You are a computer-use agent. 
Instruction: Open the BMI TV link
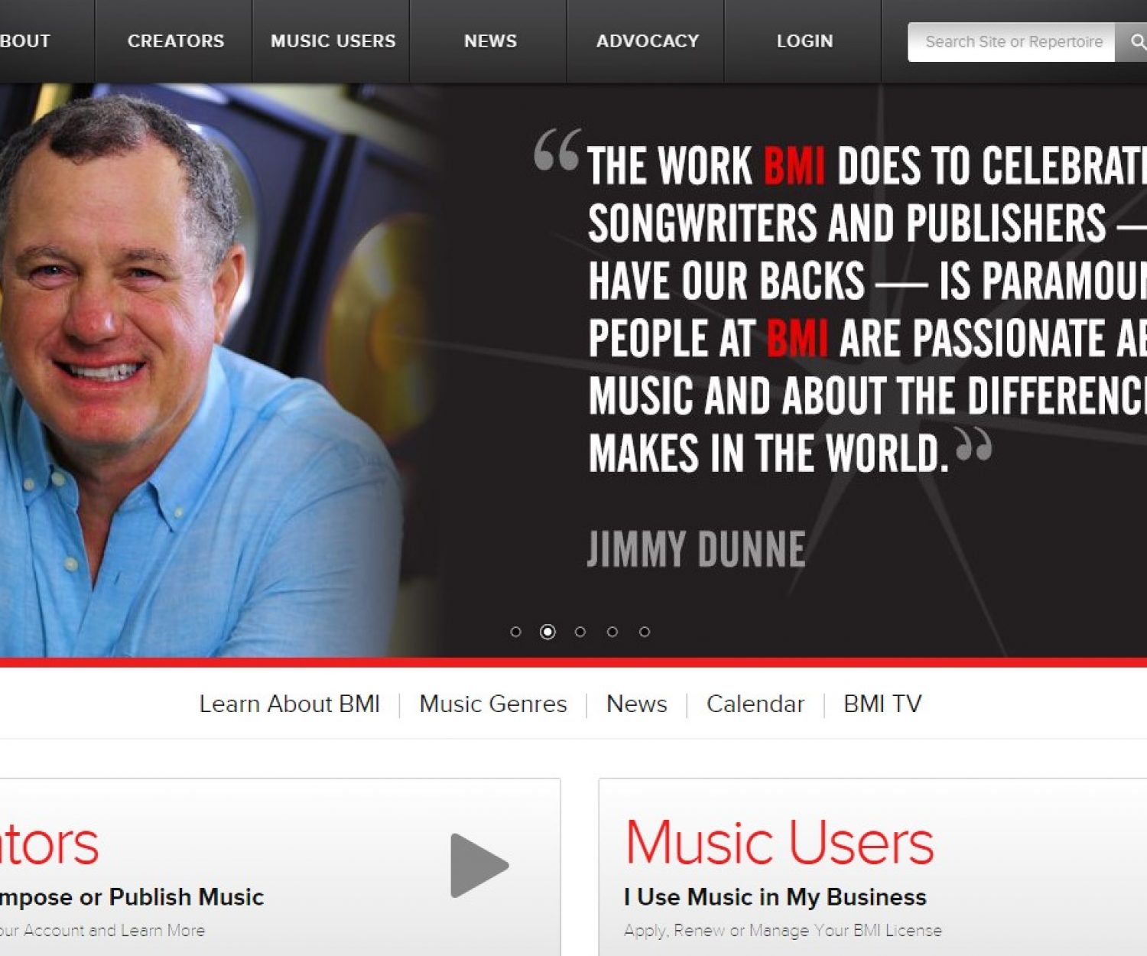tap(882, 704)
